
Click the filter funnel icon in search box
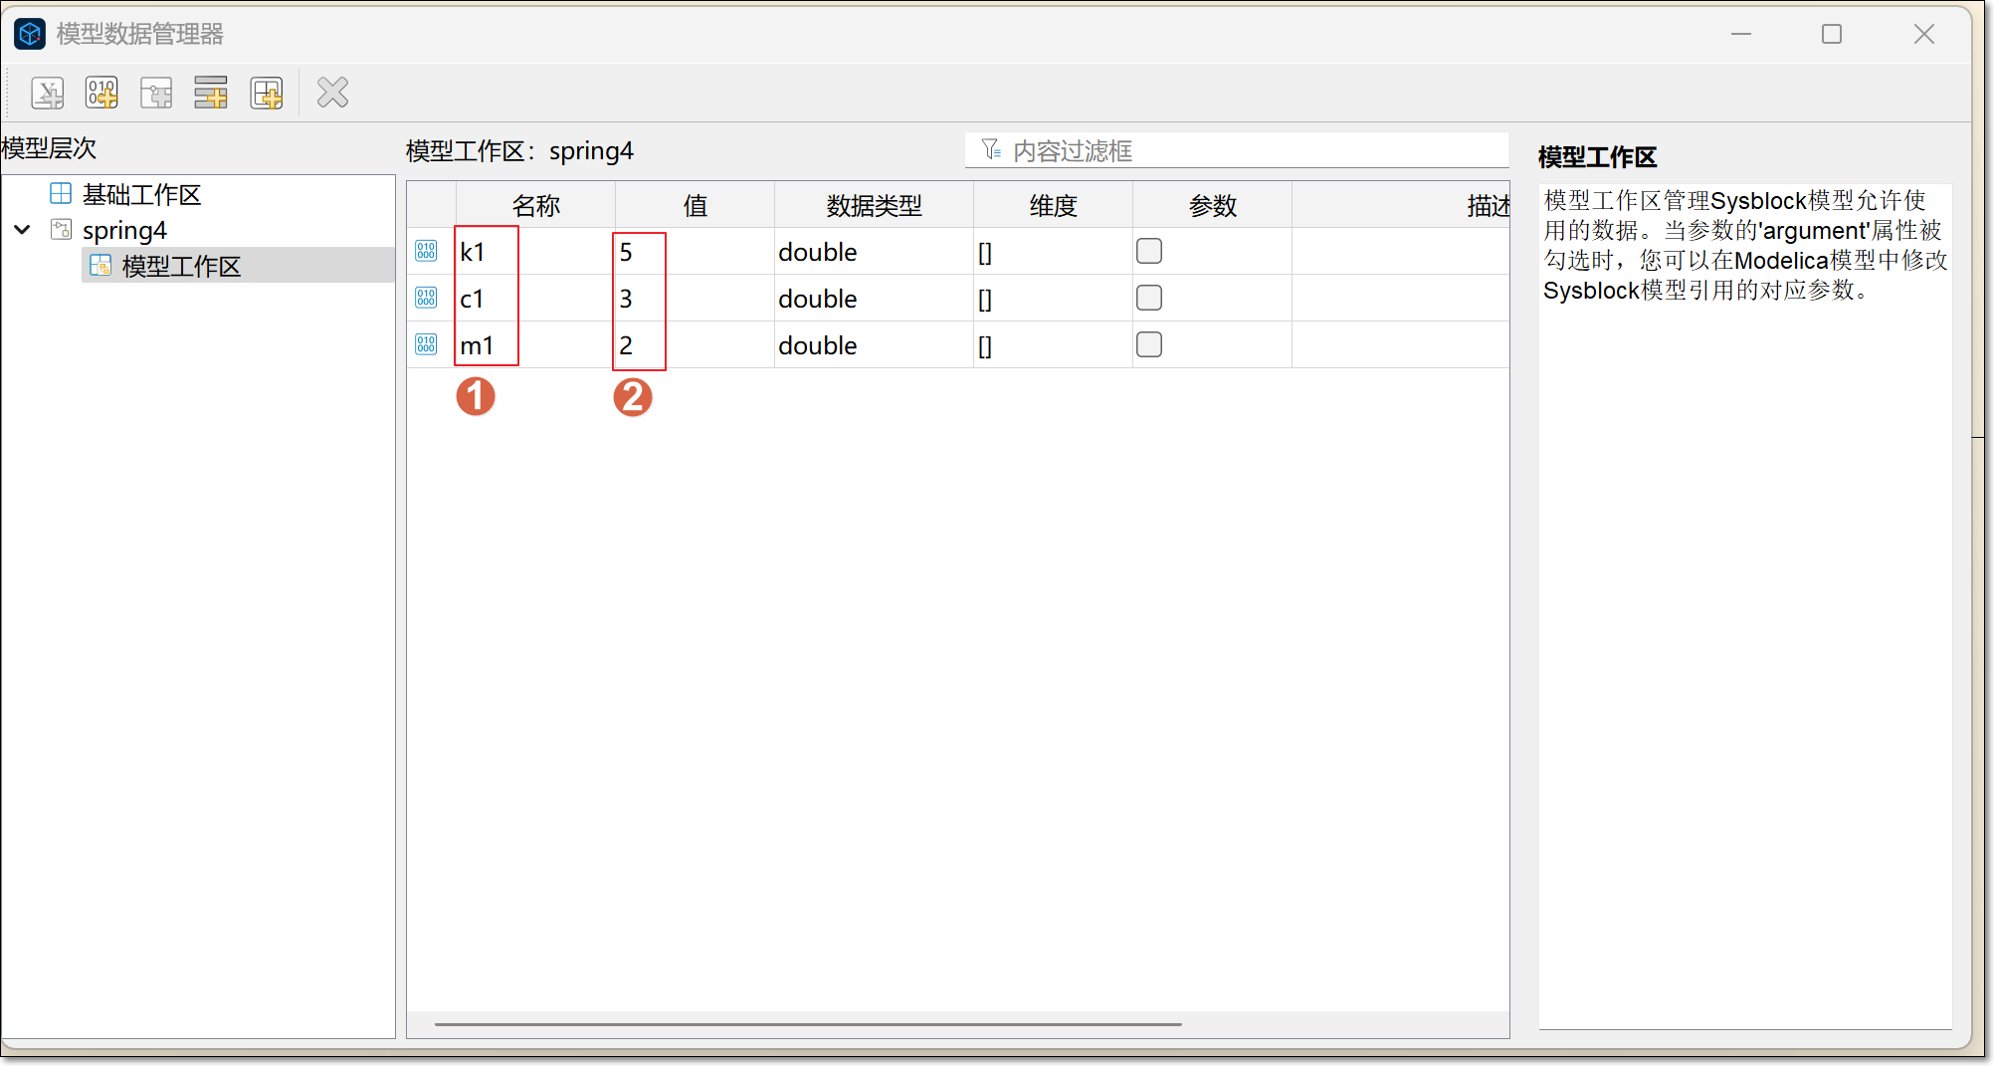click(991, 150)
